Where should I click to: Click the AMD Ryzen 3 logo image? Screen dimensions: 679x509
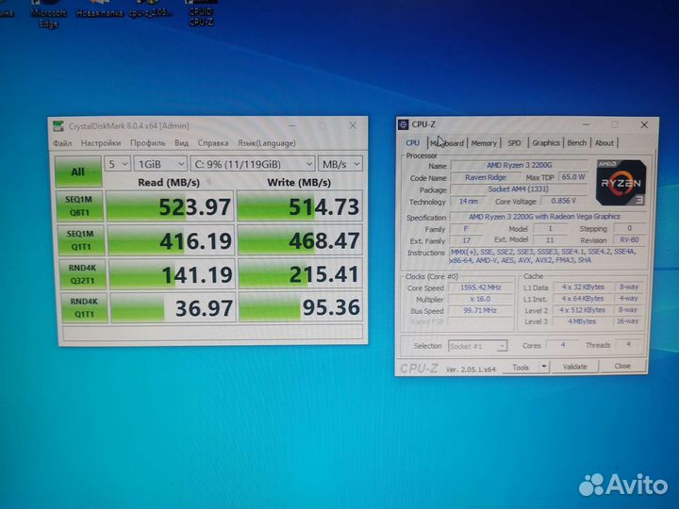click(621, 183)
